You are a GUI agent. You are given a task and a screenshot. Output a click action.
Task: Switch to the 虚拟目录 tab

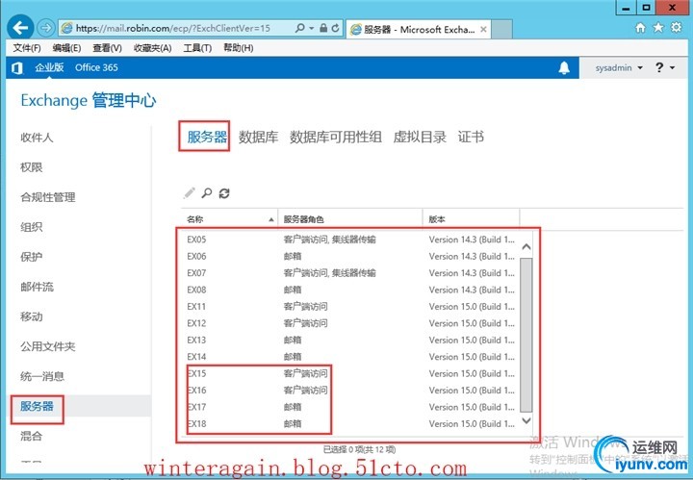pos(420,137)
